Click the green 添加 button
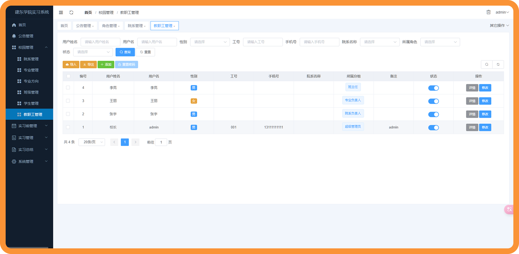Viewport: 519px width, 254px height. pos(106,64)
